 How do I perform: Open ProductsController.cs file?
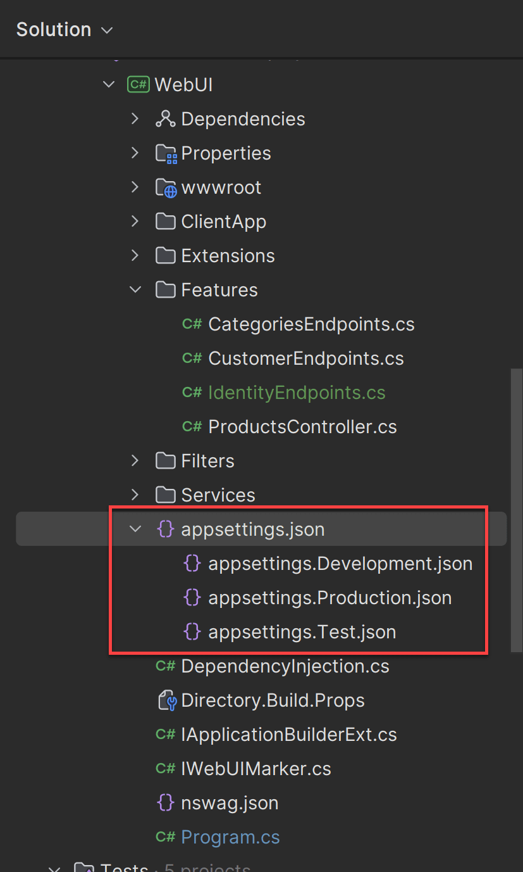click(x=302, y=427)
